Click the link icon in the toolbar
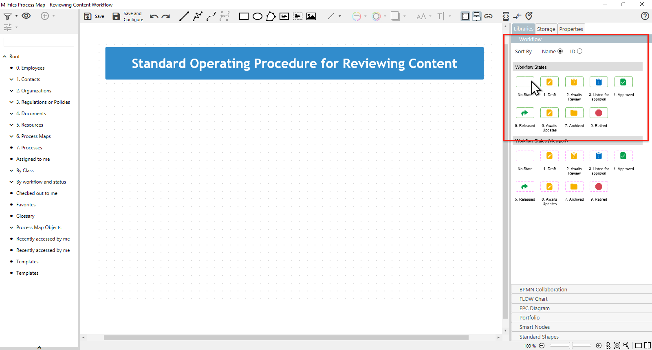This screenshot has height=350, width=652. [x=488, y=16]
